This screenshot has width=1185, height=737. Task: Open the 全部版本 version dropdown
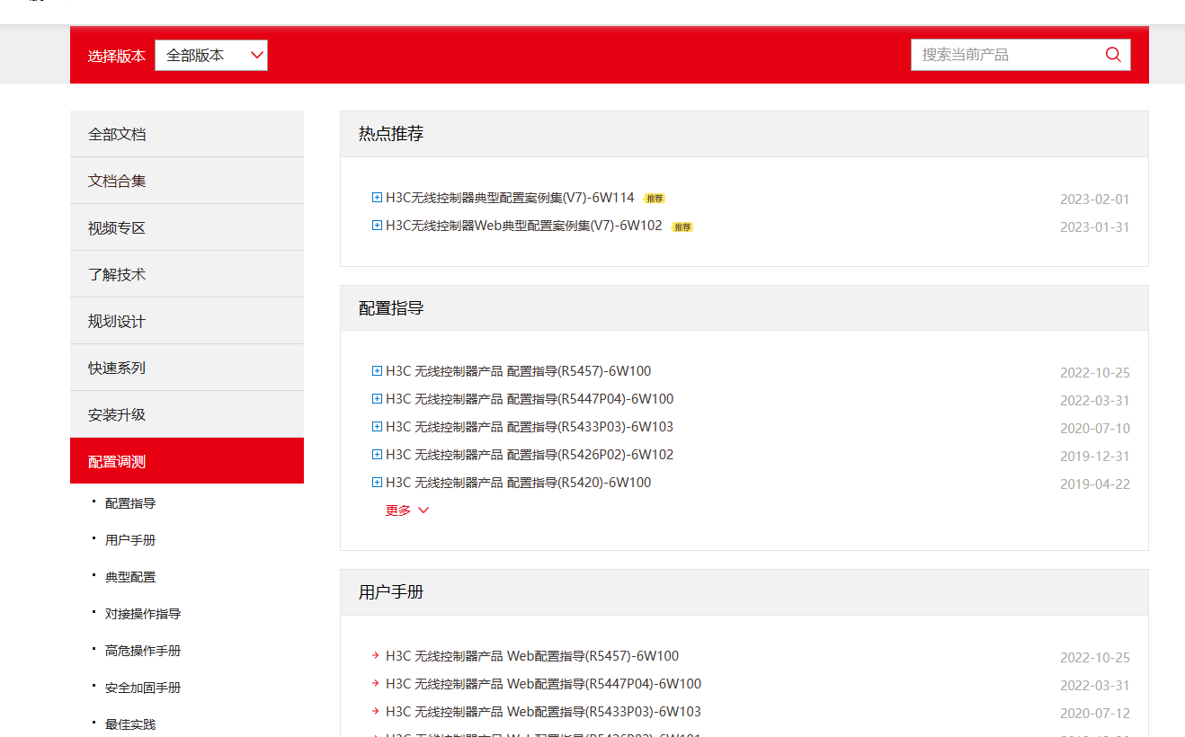tap(211, 55)
